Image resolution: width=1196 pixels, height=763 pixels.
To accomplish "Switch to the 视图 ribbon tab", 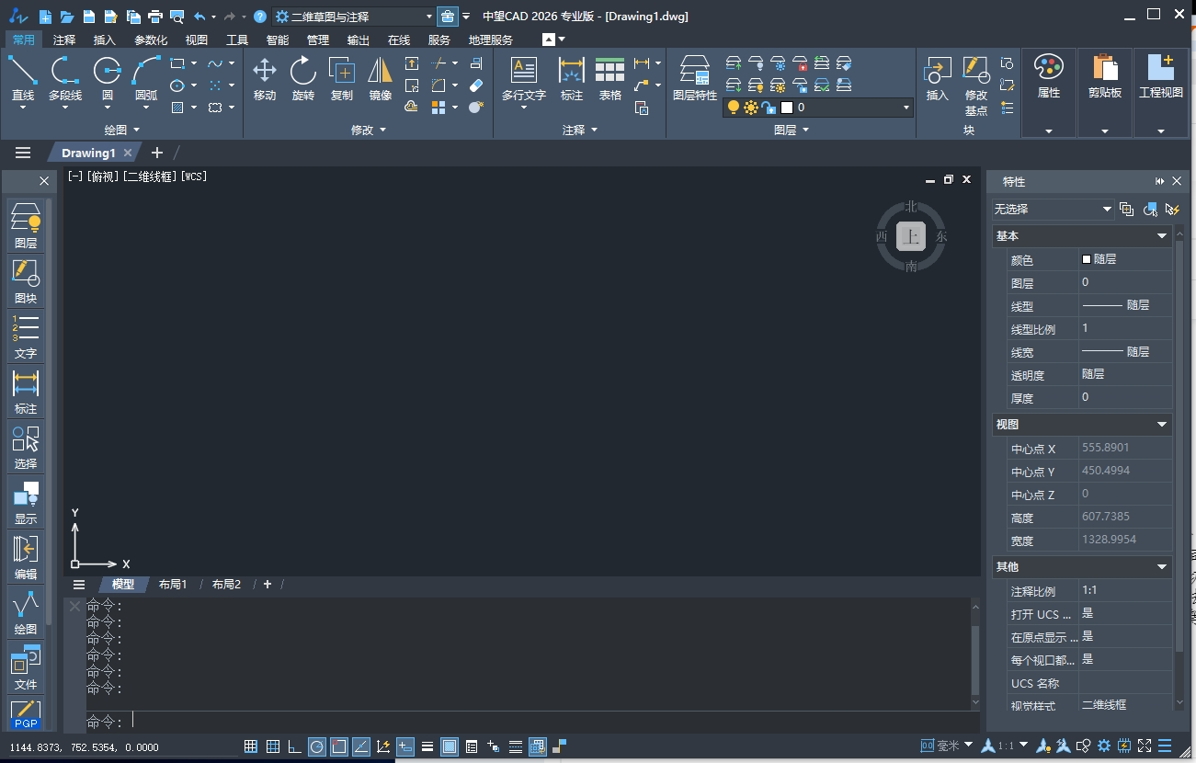I will [197, 40].
